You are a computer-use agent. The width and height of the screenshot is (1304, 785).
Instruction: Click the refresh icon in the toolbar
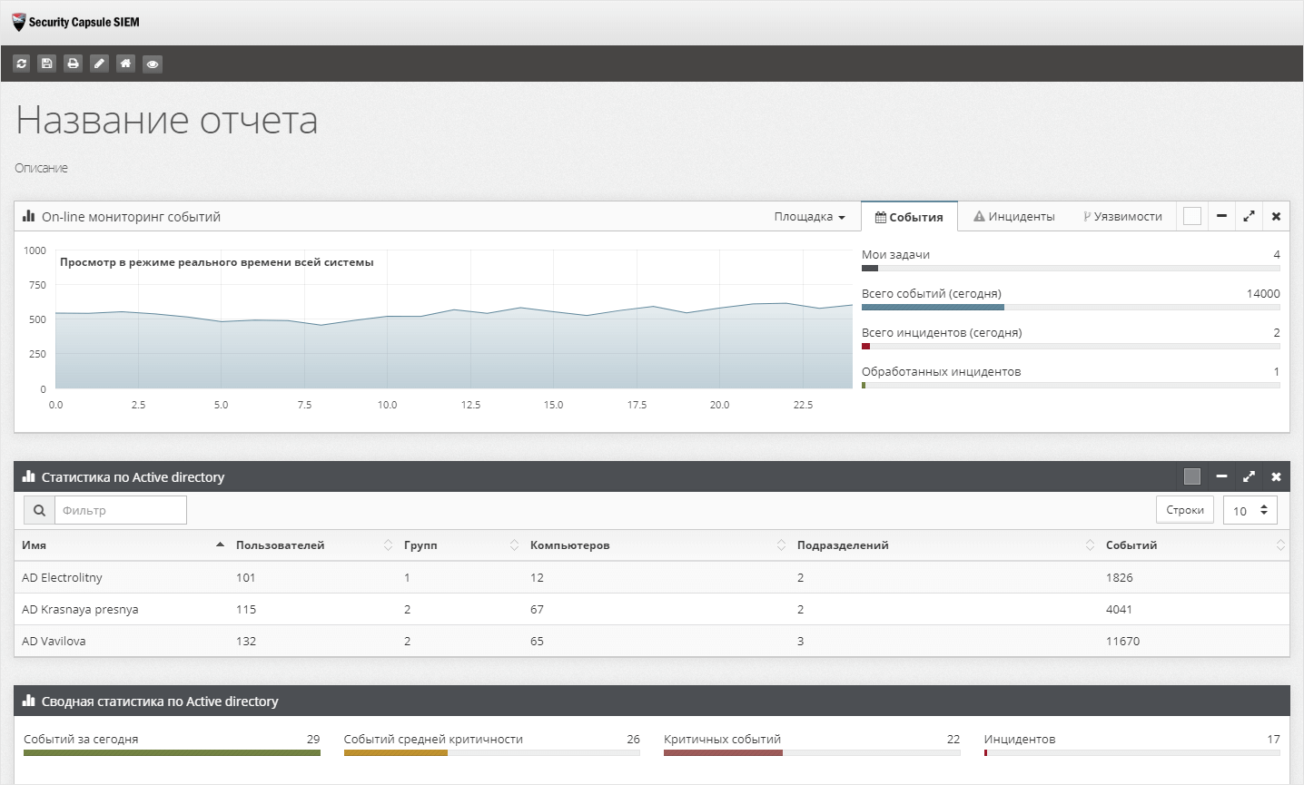pos(22,64)
